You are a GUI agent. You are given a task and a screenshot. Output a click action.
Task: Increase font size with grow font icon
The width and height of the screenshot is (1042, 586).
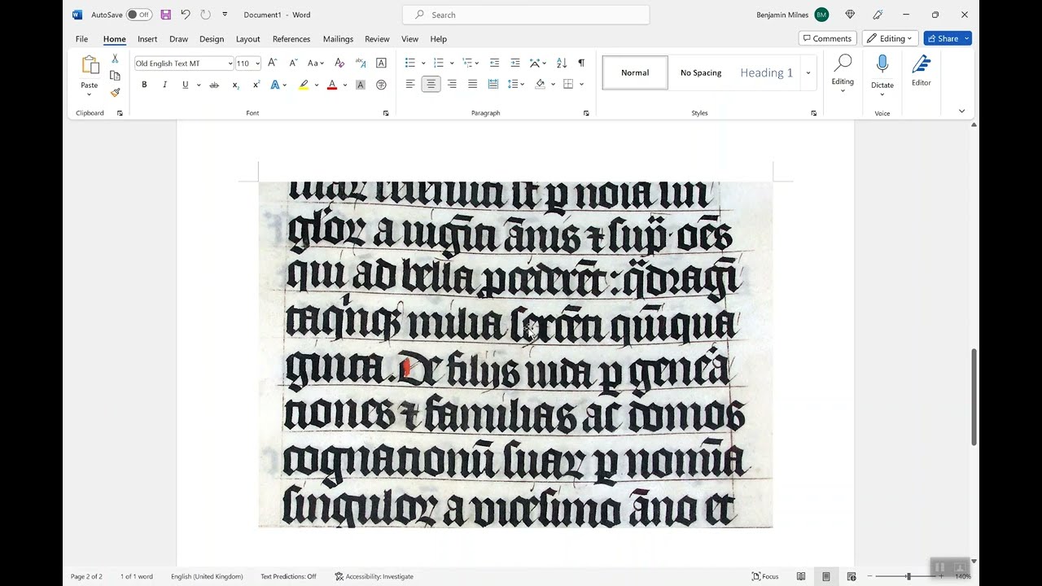pos(273,63)
